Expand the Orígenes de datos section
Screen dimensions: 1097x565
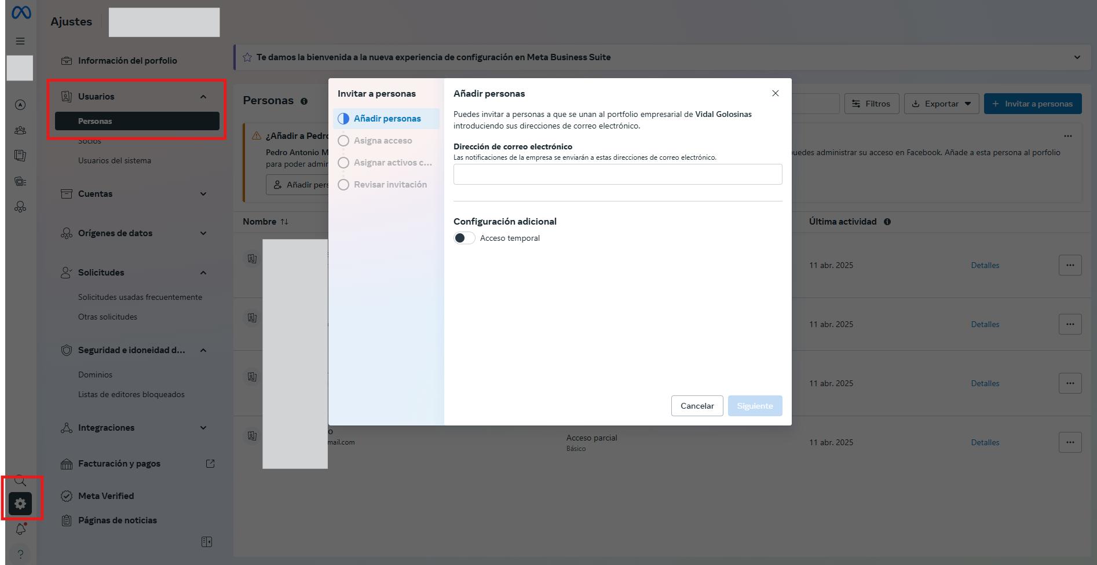point(203,233)
